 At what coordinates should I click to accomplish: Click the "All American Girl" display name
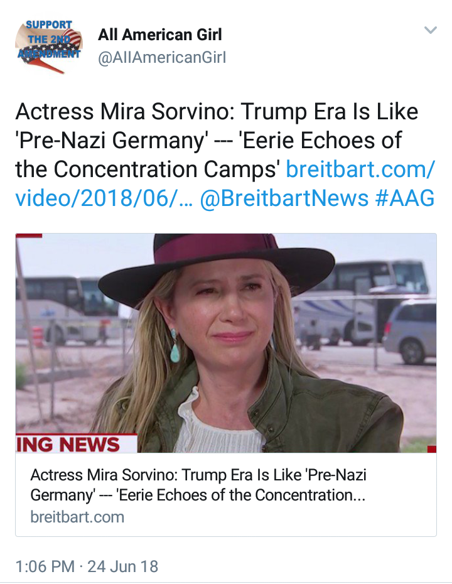160,35
